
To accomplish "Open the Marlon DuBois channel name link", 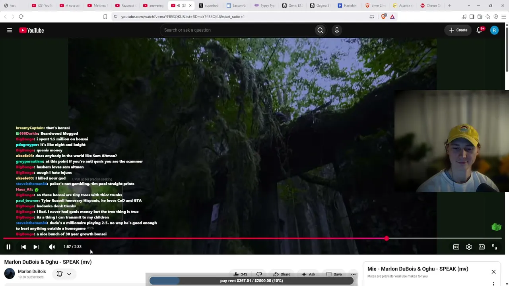I will tap(32, 272).
